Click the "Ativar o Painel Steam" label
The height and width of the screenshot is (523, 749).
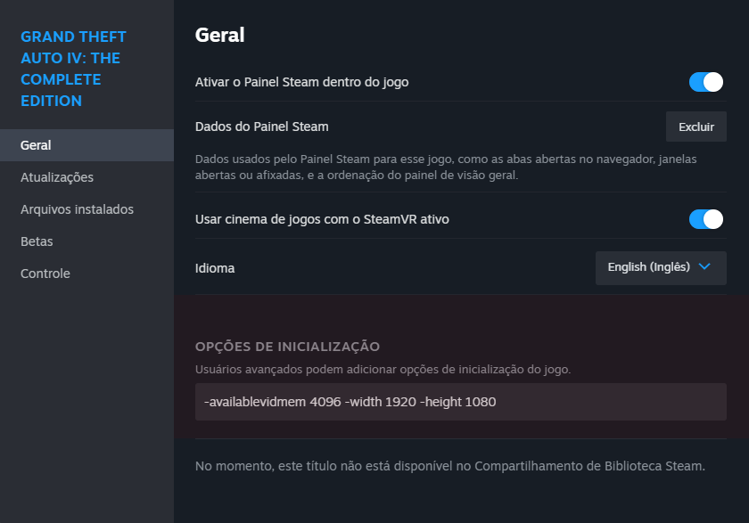(x=301, y=82)
